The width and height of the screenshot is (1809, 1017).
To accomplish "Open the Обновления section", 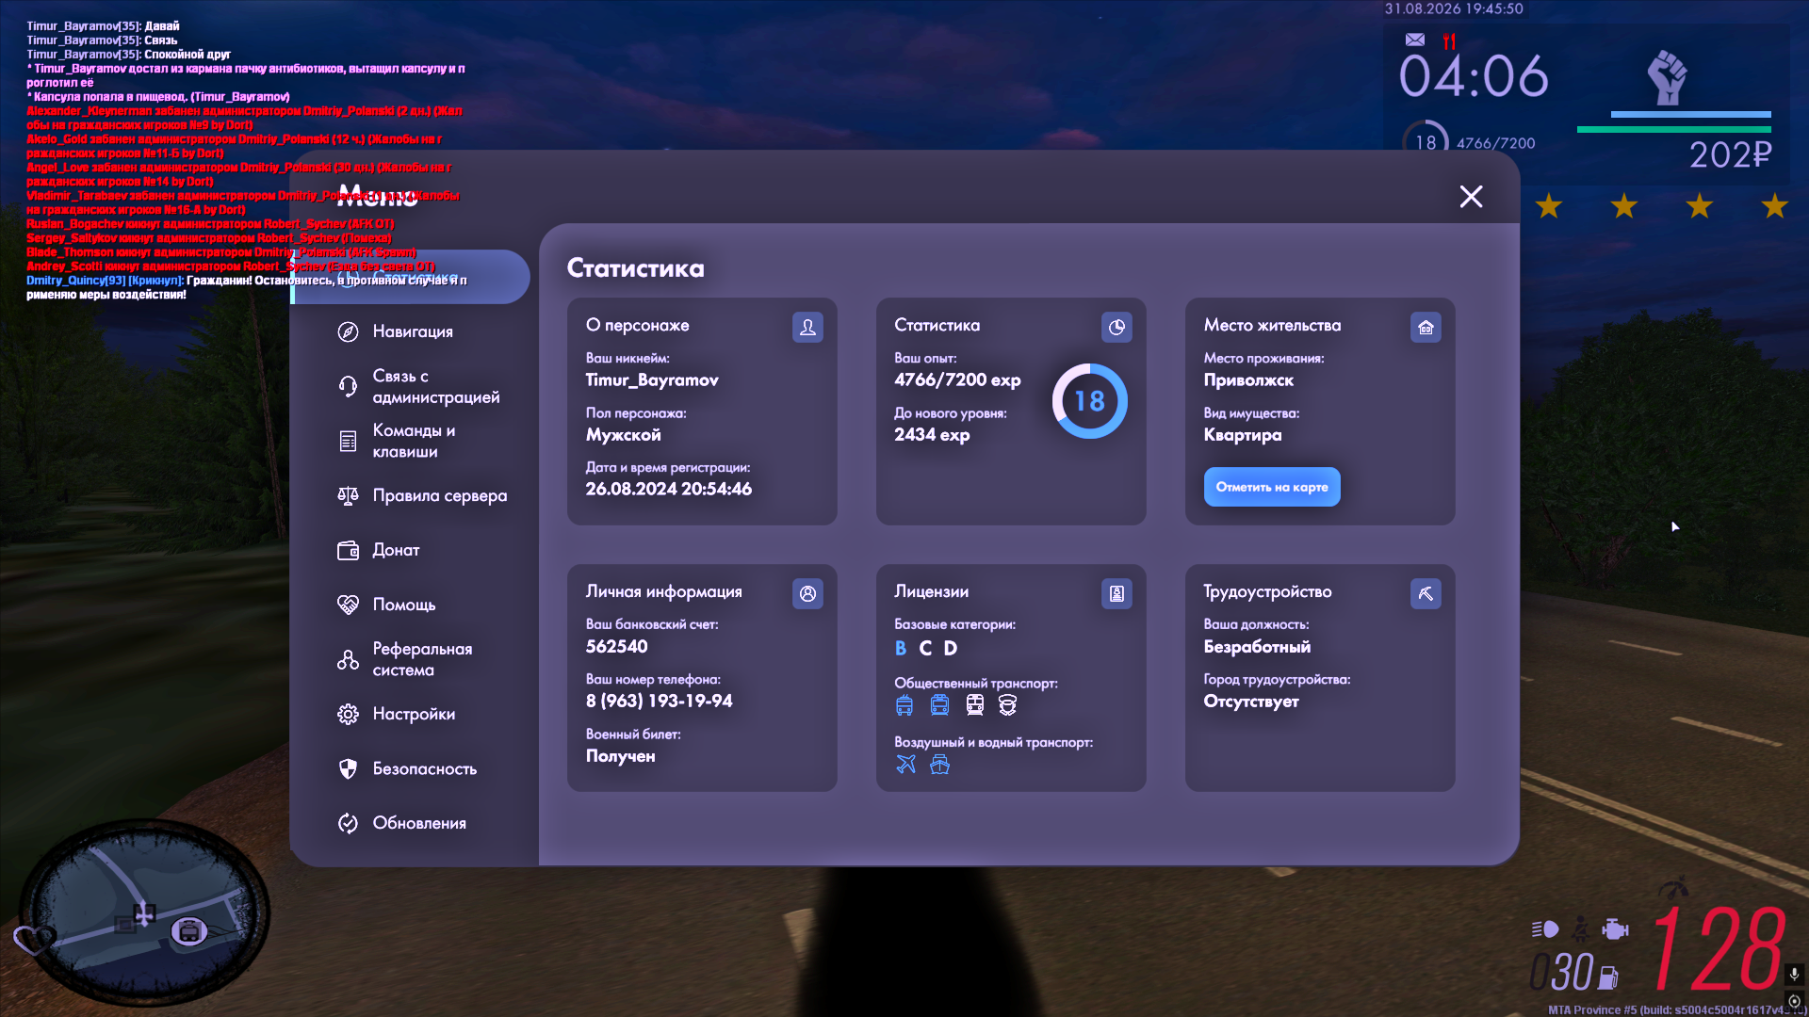I will click(x=401, y=823).
